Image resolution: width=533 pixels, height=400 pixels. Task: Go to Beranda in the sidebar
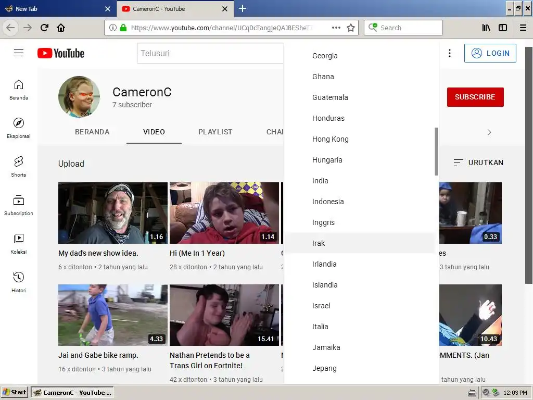point(19,90)
